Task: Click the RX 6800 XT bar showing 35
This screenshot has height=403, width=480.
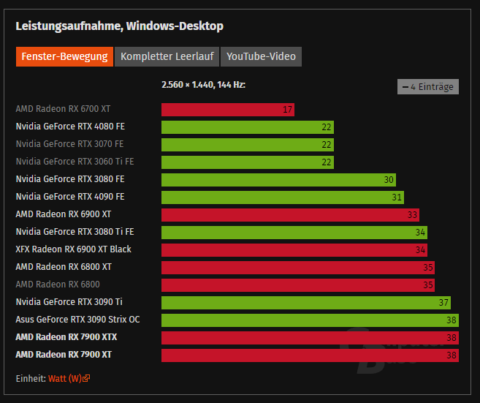Action: tap(298, 268)
